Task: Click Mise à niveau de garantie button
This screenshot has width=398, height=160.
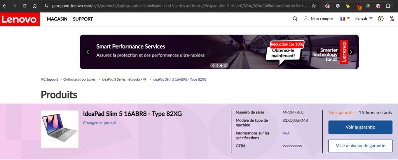Action: [360, 146]
